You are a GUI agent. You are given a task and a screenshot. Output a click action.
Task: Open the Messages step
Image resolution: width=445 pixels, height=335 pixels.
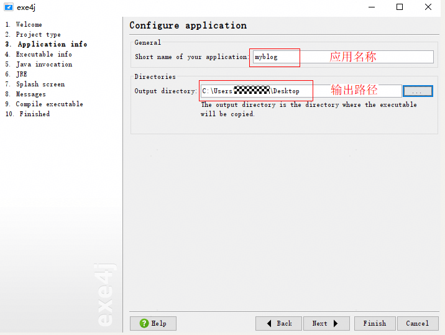pyautogui.click(x=25, y=94)
